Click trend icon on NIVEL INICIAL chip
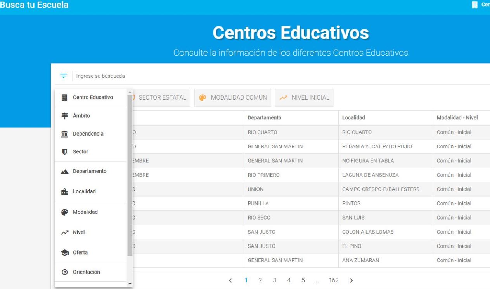This screenshot has height=289, width=490. pyautogui.click(x=283, y=98)
